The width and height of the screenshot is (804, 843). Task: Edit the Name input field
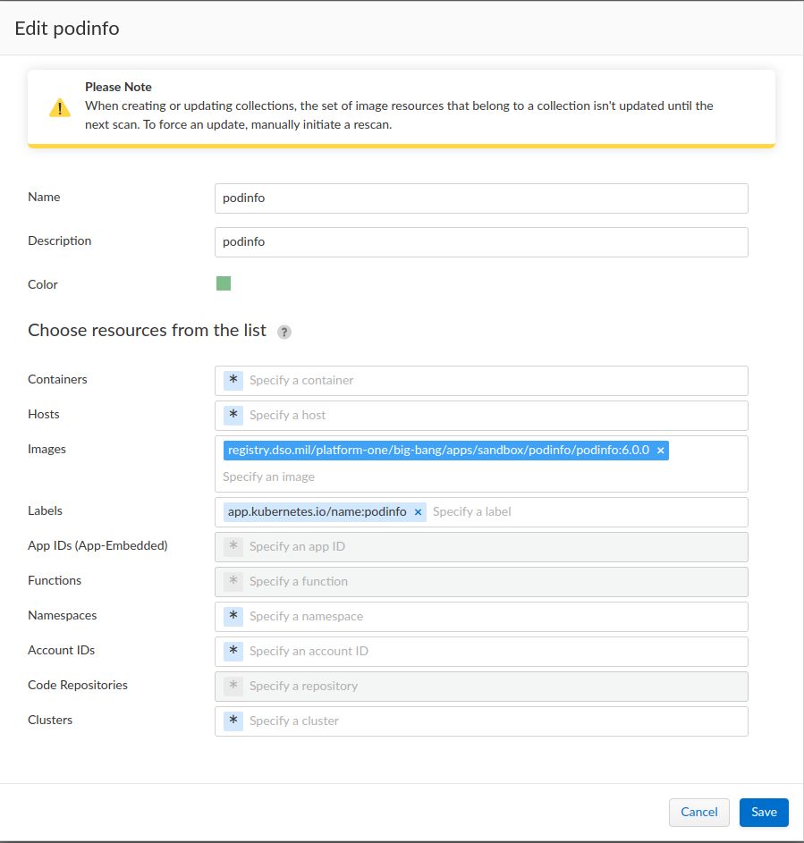[x=481, y=198]
